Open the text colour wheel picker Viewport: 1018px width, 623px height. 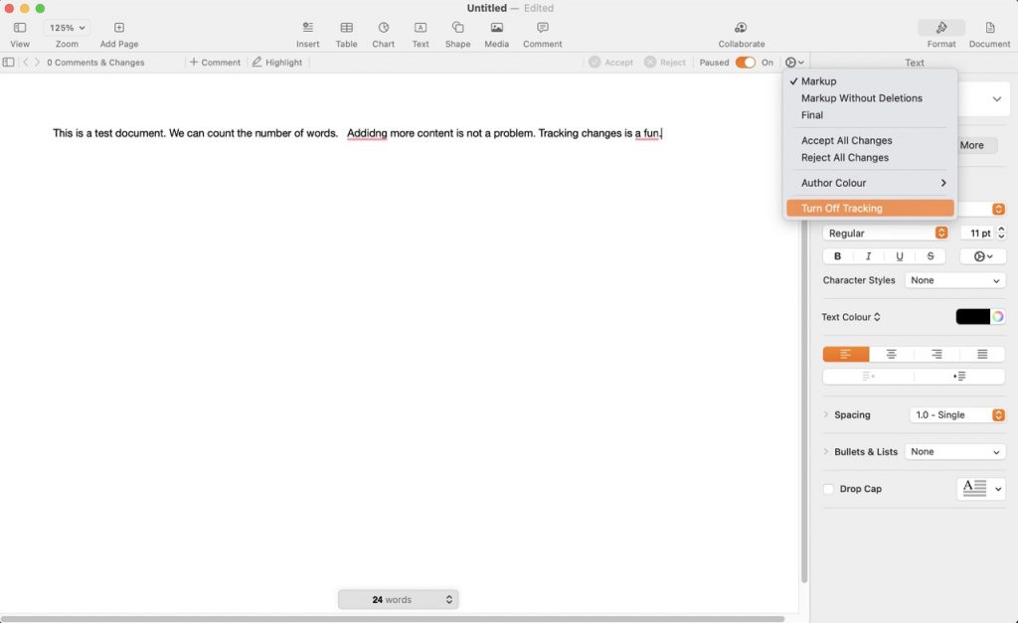click(x=997, y=317)
